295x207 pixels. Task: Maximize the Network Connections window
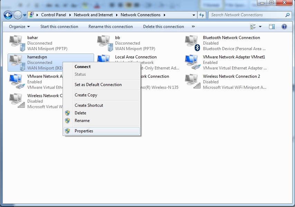pos(271,3)
